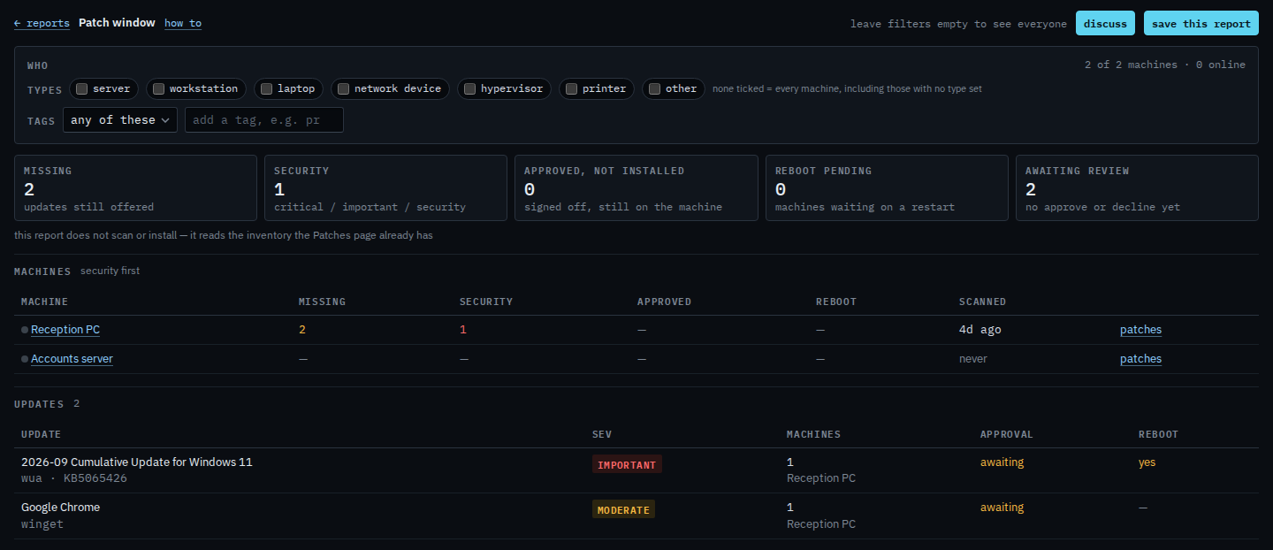Select the 2026-09 Cumulative Update row
The width and height of the screenshot is (1273, 550).
click(636, 470)
